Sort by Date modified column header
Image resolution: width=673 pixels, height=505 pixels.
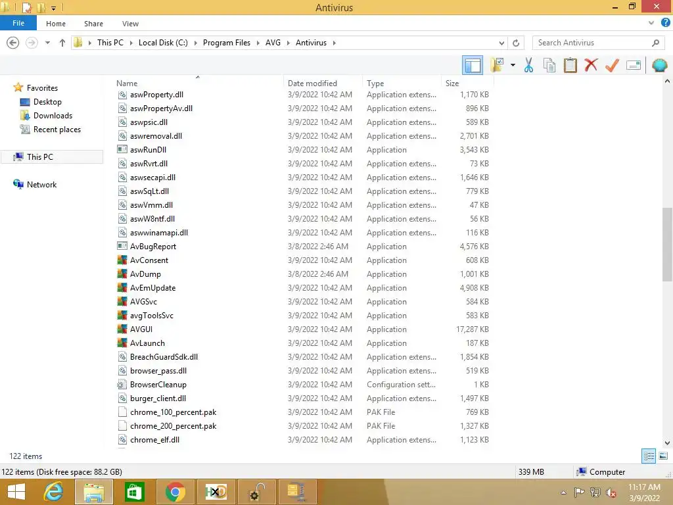click(312, 84)
